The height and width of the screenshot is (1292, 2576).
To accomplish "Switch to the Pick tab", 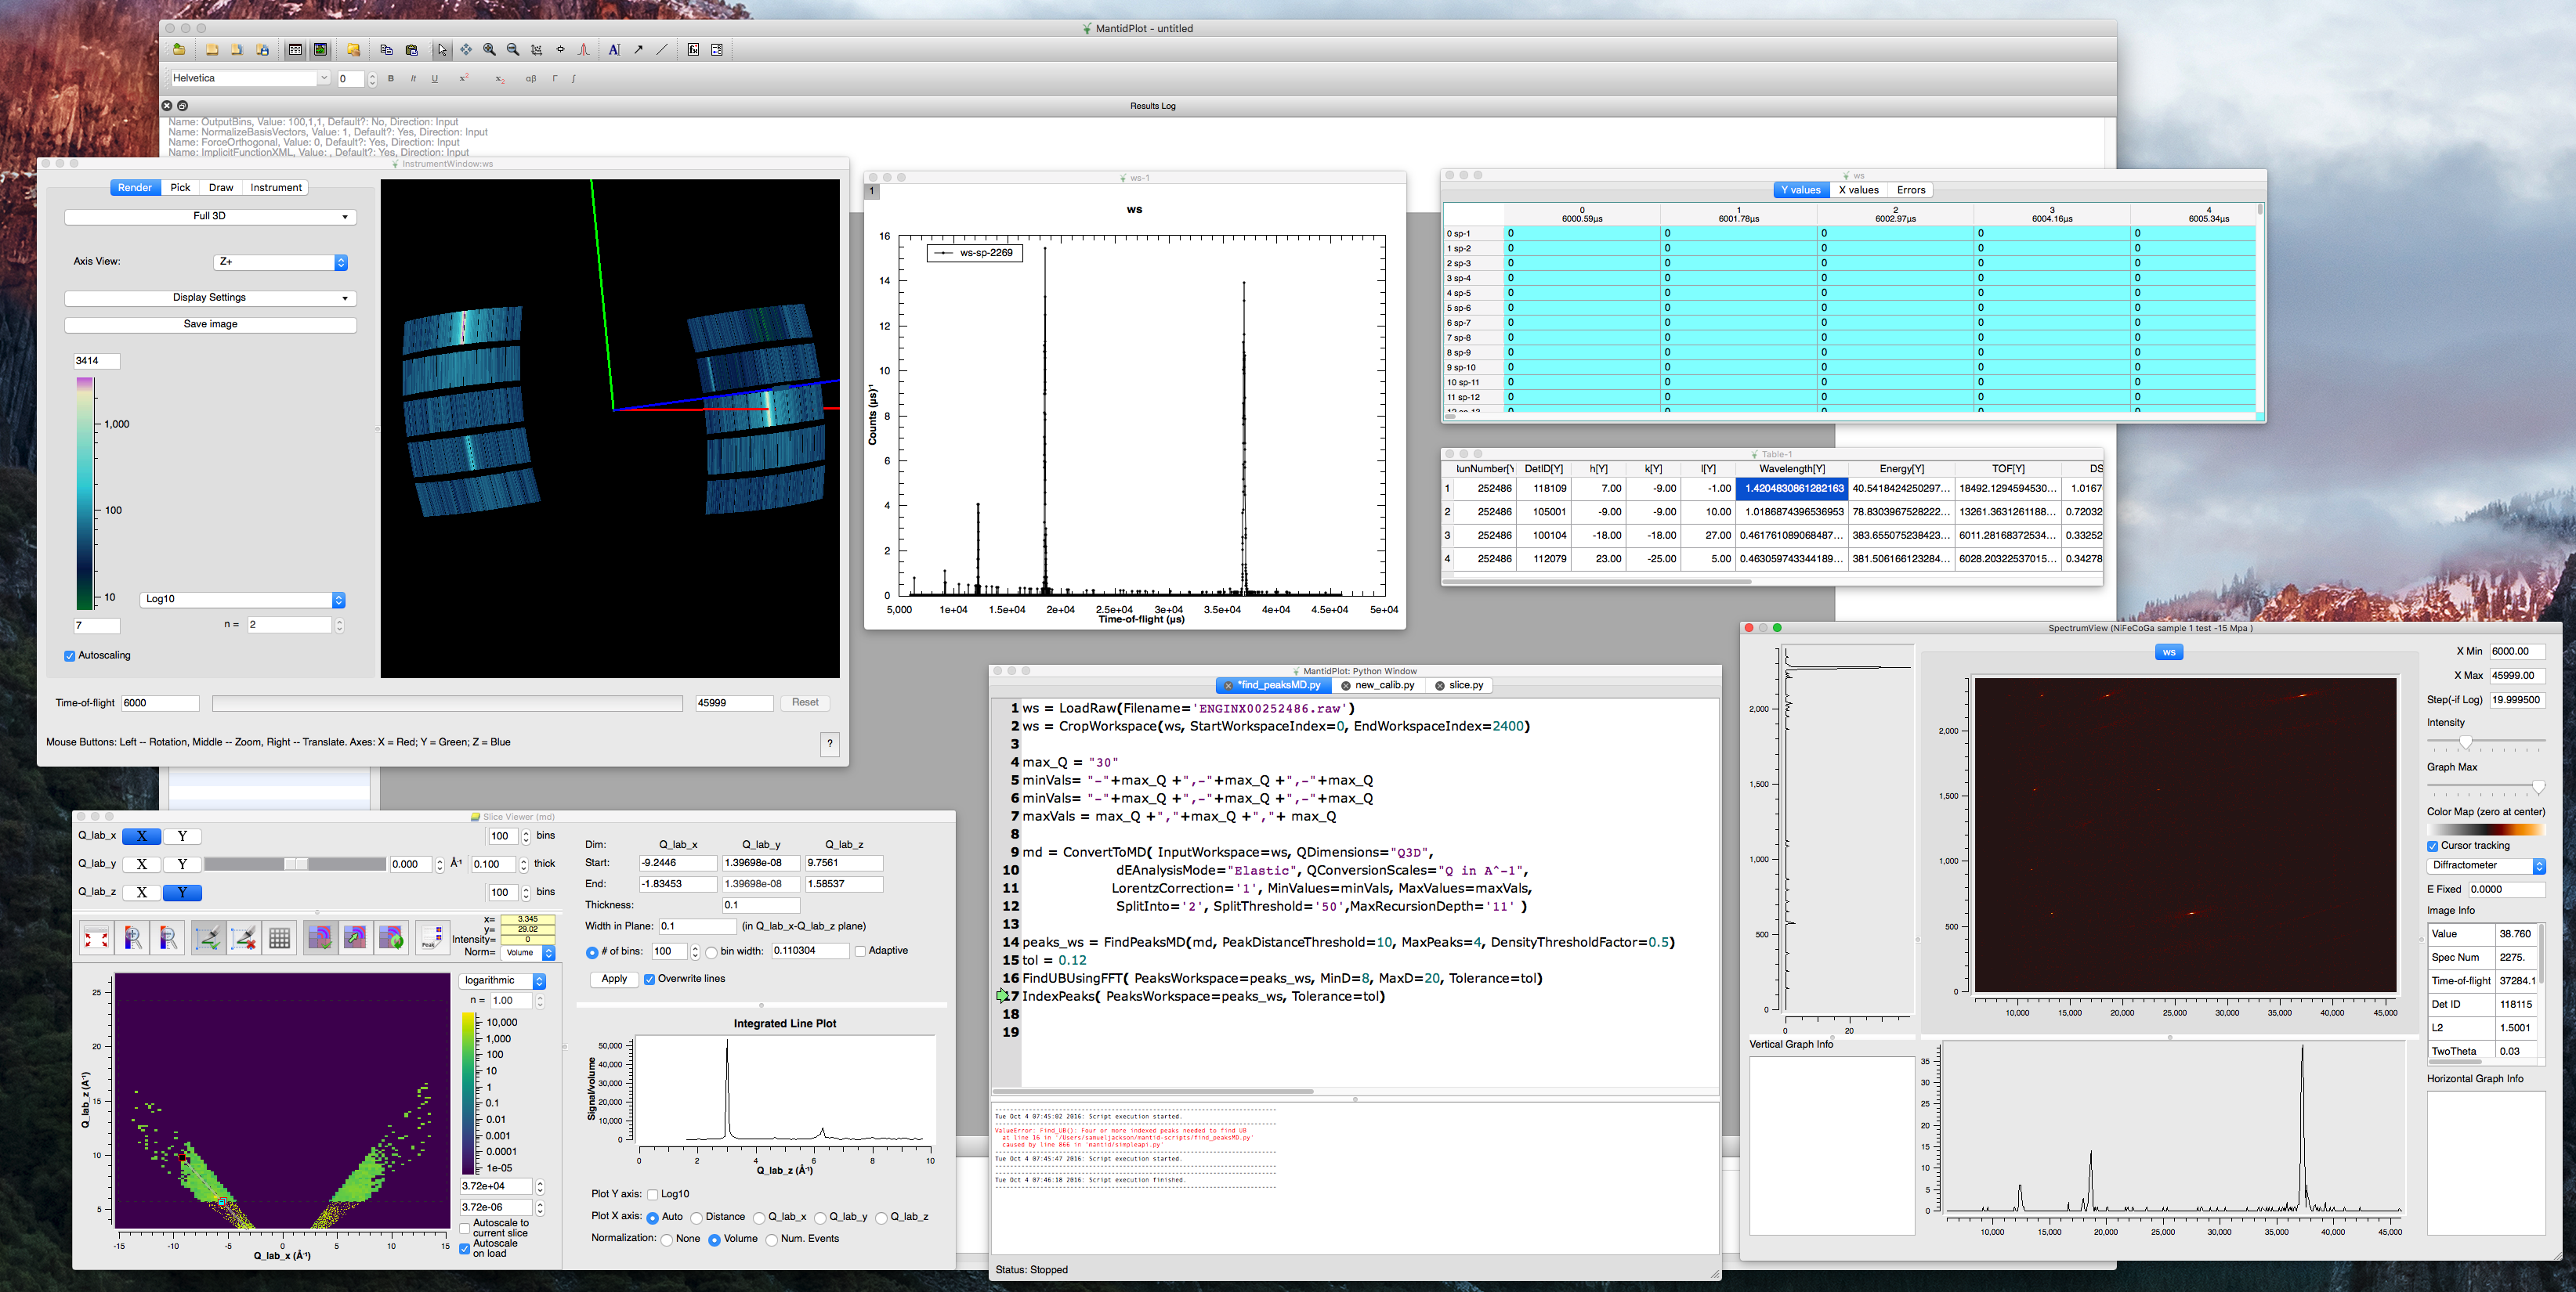I will click(x=180, y=188).
